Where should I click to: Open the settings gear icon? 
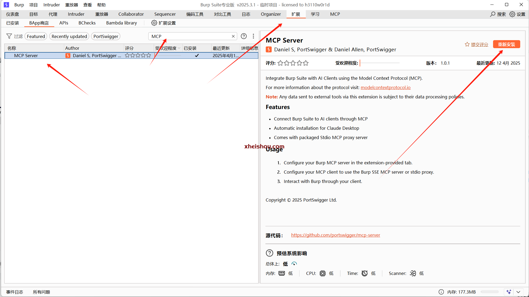coord(512,14)
